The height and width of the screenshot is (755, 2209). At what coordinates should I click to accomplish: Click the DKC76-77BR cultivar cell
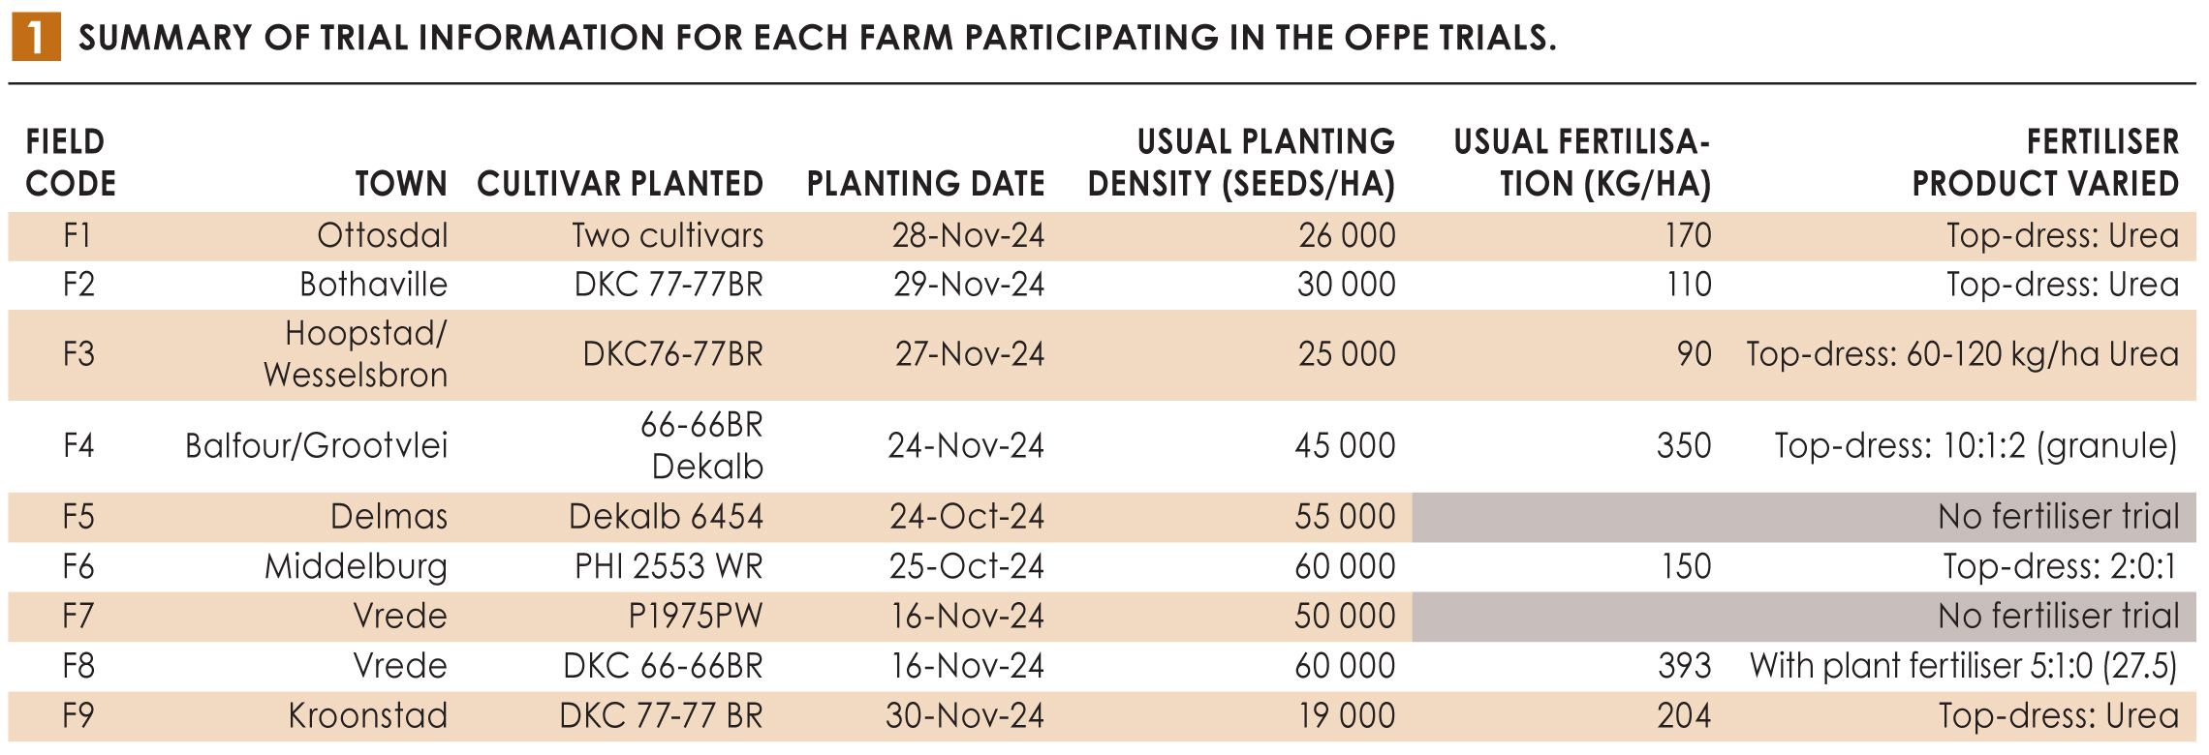pyautogui.click(x=672, y=354)
